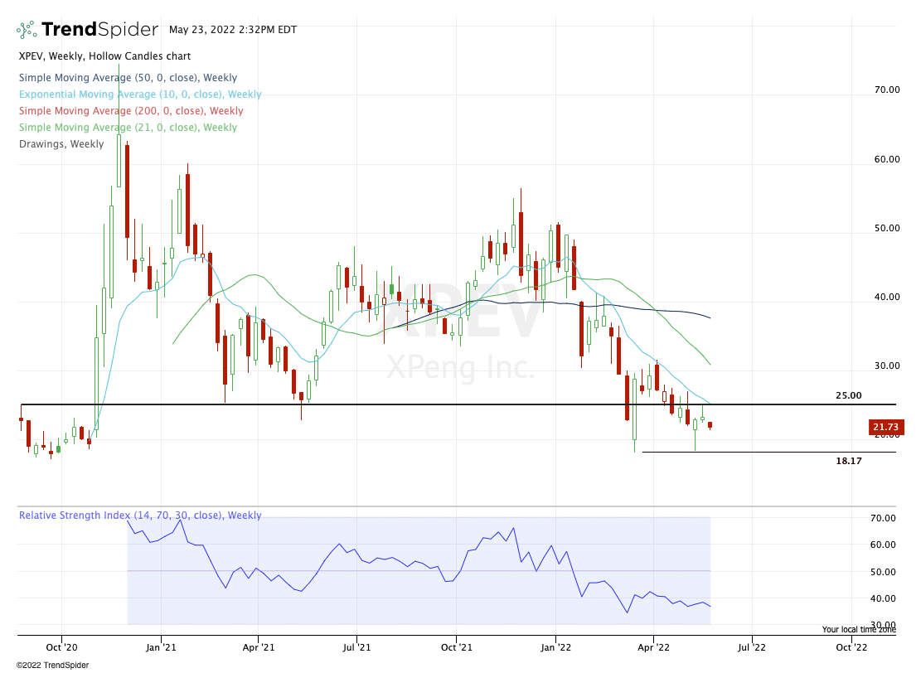This screenshot has width=921, height=673.
Task: Click the Oct '22 date axis label
Action: (x=851, y=647)
